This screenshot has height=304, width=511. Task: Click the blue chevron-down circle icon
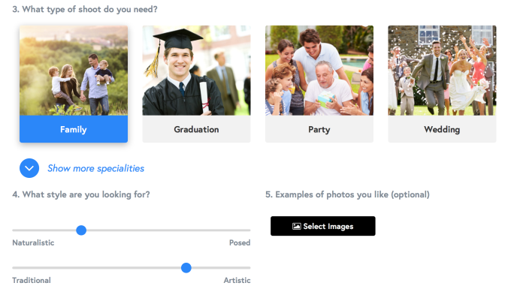pos(29,168)
